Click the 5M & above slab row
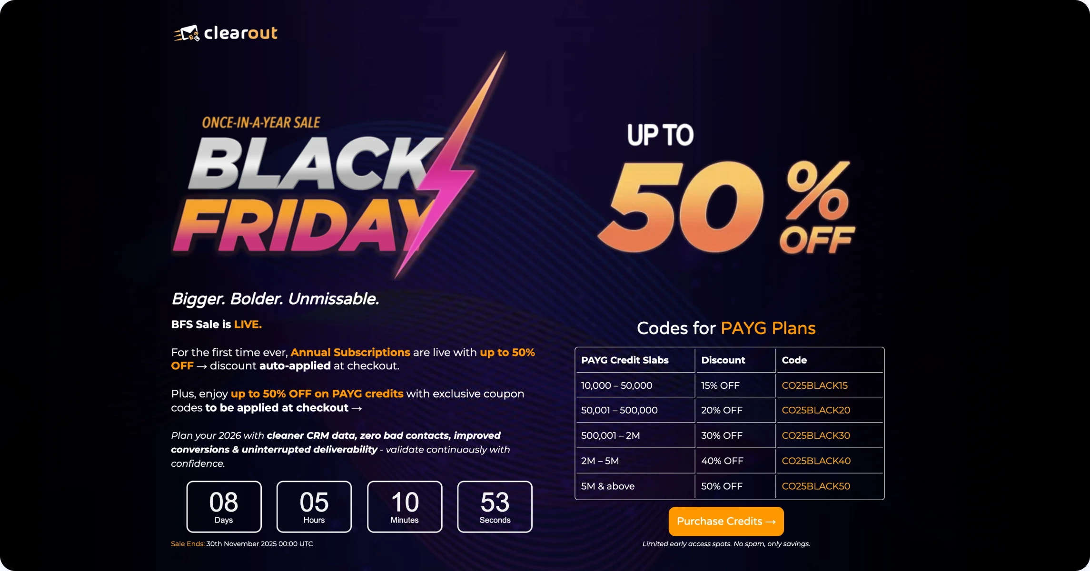 point(607,486)
